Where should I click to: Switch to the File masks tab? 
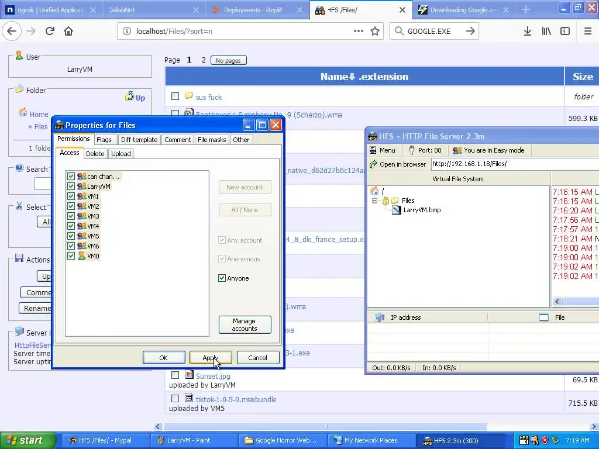point(212,140)
